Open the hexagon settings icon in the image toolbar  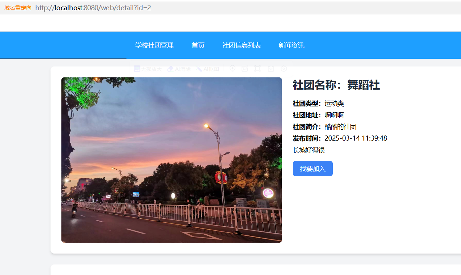284,69
